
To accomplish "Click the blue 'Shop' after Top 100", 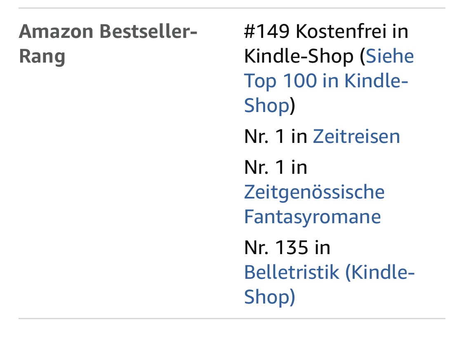I will point(266,105).
